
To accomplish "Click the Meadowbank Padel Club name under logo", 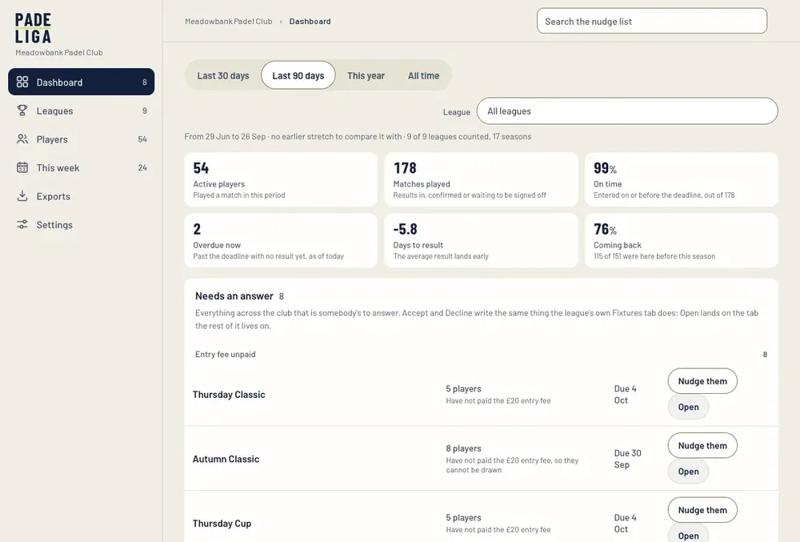I will click(58, 53).
